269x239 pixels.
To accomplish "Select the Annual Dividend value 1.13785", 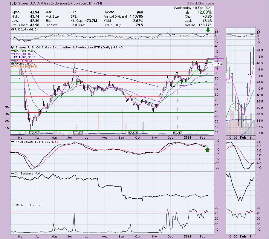I will [x=136, y=16].
